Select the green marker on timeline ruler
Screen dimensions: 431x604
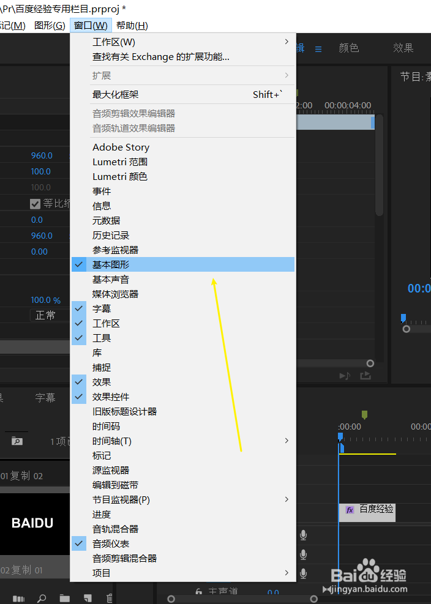[364, 414]
